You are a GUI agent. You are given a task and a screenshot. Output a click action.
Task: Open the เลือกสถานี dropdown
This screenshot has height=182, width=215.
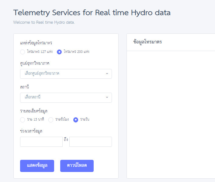(x=66, y=98)
